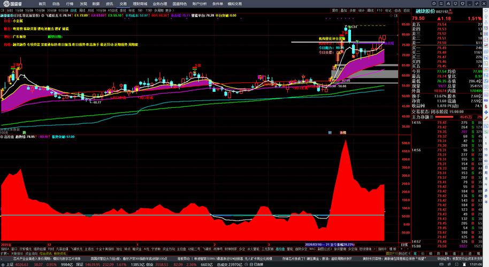The image size is (489, 267).
Task: Expand 更多 period options
Action: pyautogui.click(x=170, y=10)
